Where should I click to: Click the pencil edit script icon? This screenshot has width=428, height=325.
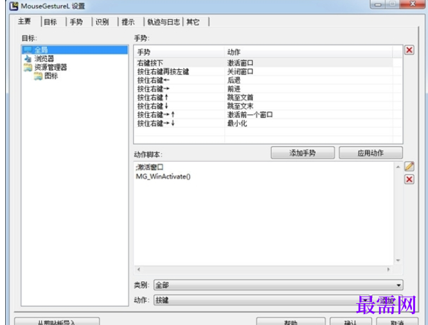(409, 166)
